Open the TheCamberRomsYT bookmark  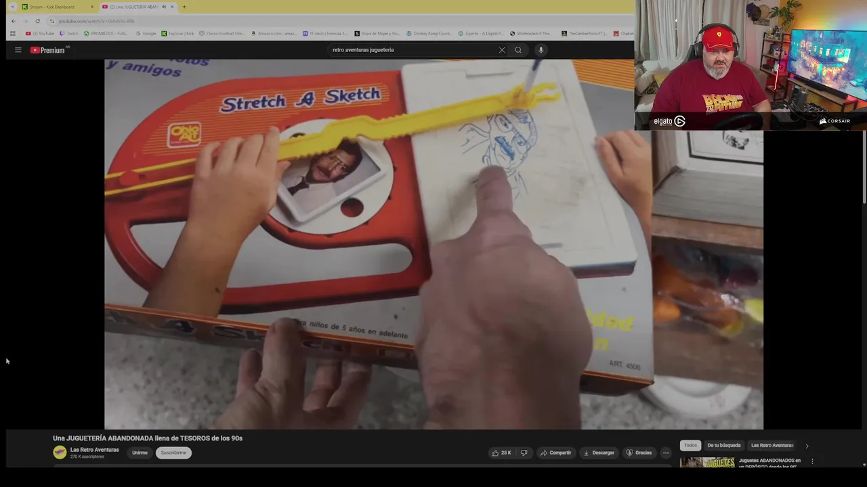pos(584,33)
